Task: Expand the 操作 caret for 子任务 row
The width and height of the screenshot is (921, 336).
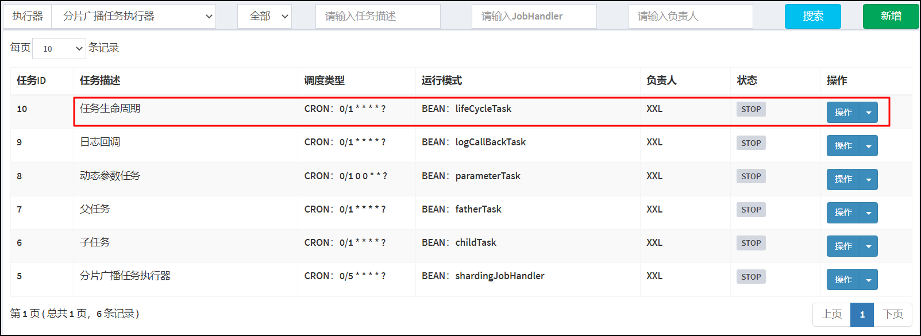Action: (x=869, y=246)
